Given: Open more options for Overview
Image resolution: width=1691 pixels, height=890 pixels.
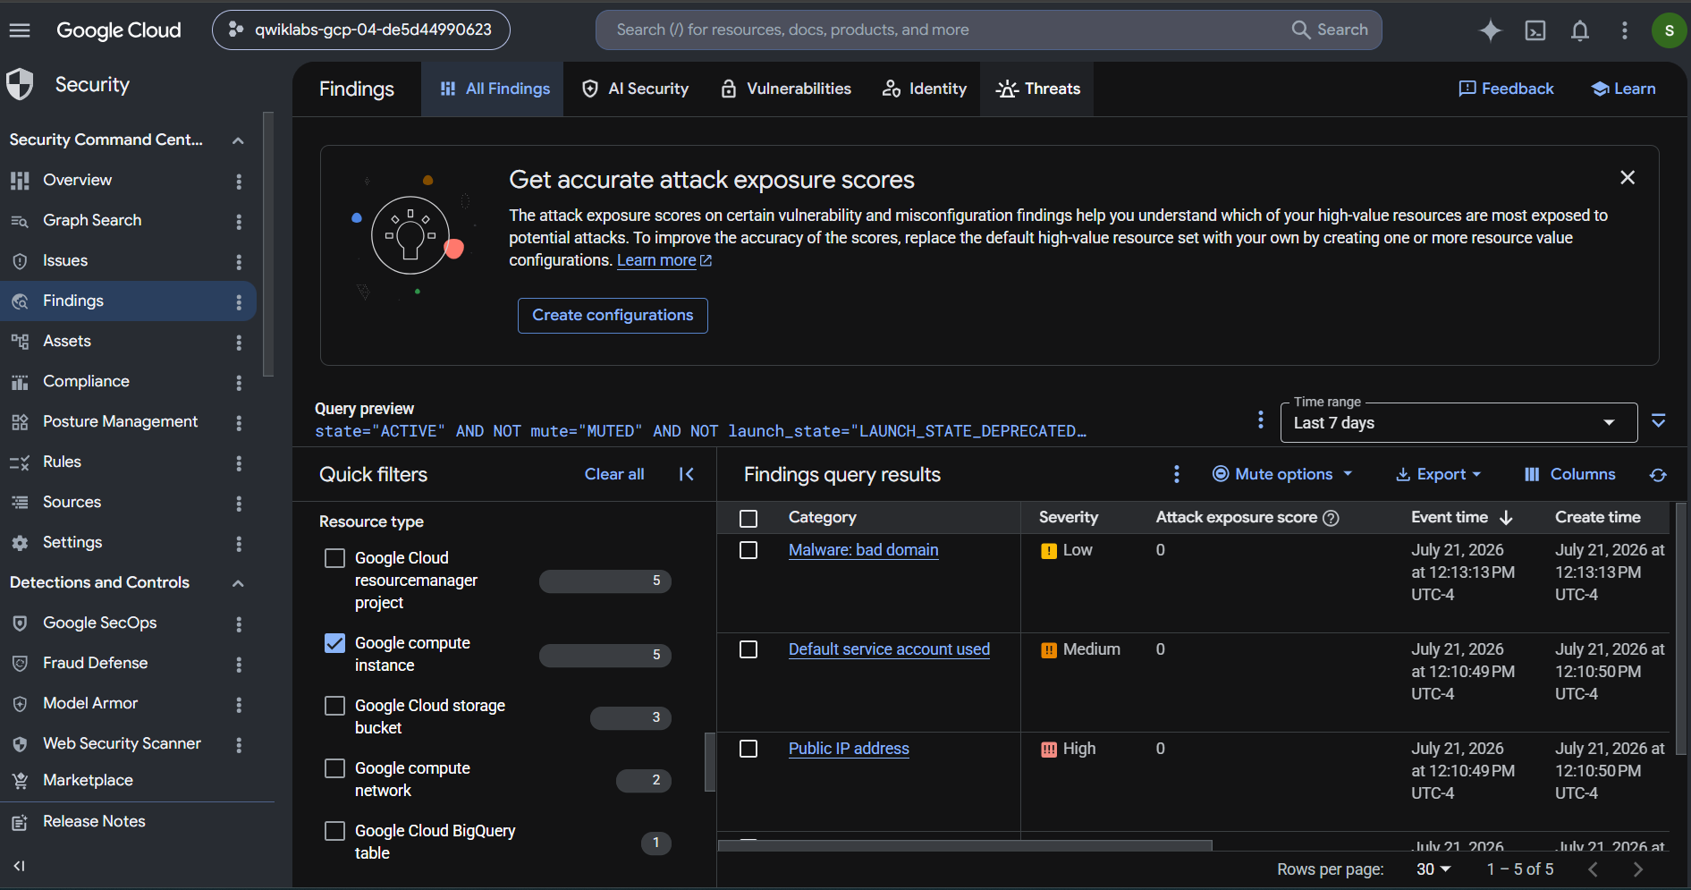Looking at the screenshot, I should (239, 181).
